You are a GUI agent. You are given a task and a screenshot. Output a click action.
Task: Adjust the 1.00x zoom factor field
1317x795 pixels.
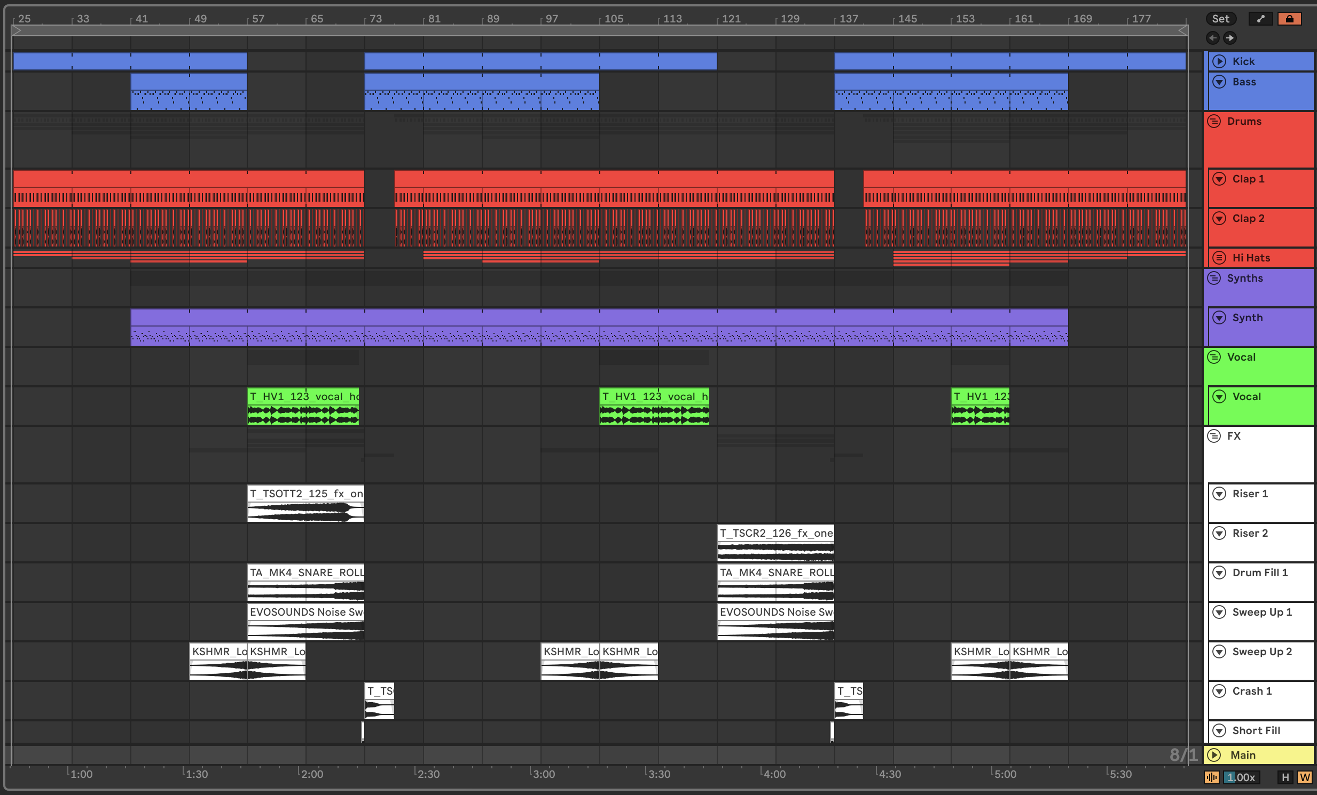click(x=1241, y=777)
